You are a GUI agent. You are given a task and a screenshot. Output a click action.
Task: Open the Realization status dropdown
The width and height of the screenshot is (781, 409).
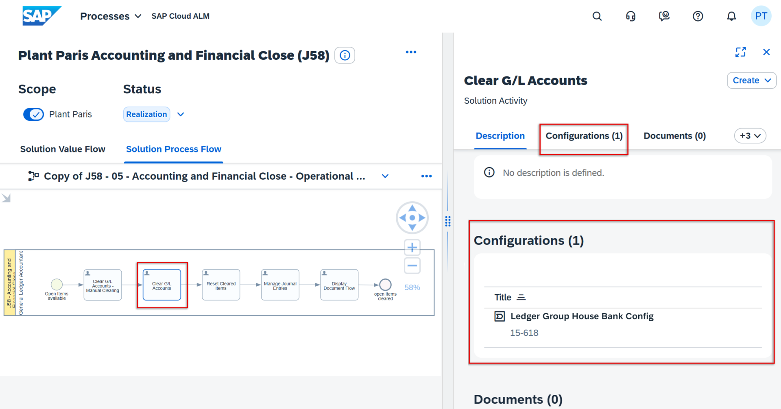coord(181,114)
